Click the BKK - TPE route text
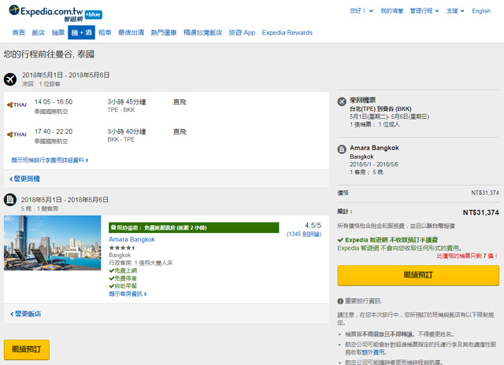Viewport: 504px width, 365px height. coord(120,139)
